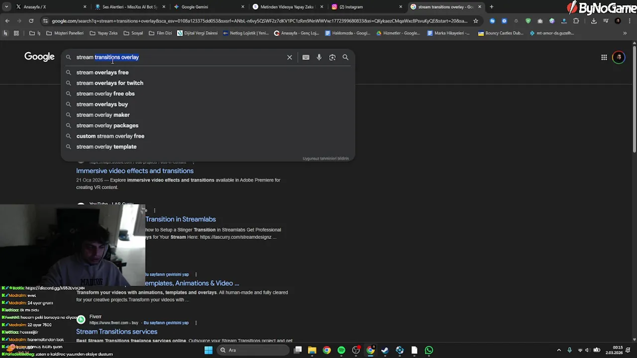Screen dimensions: 637x358
Task: Open the Sosyal bookmark folder
Action: coord(133,33)
